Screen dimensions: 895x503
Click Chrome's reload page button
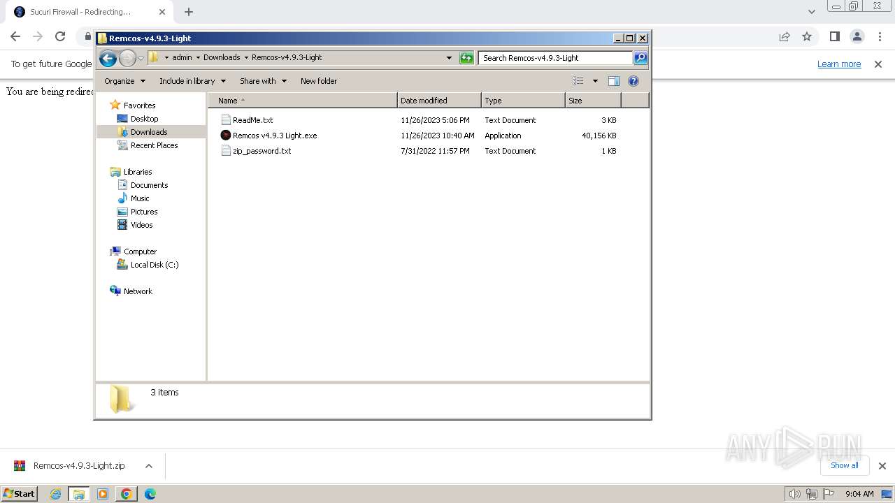[x=60, y=36]
